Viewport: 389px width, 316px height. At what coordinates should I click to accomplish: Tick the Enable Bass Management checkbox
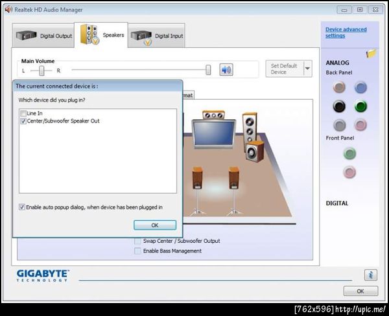point(137,251)
